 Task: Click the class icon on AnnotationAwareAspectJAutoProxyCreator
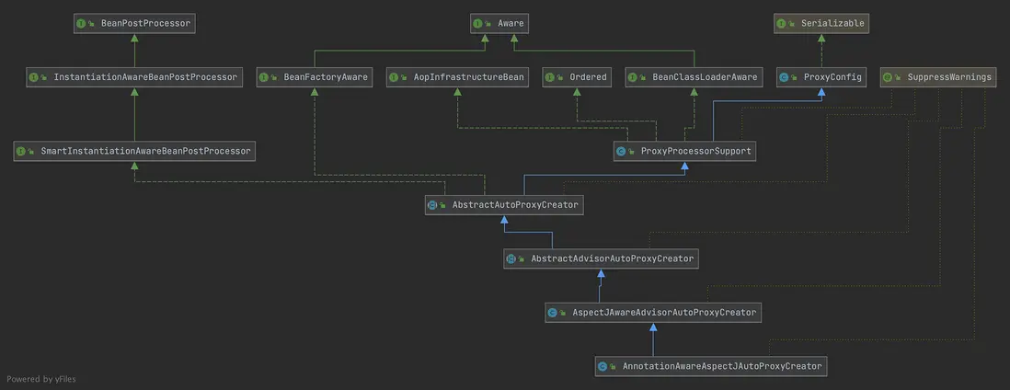(603, 366)
